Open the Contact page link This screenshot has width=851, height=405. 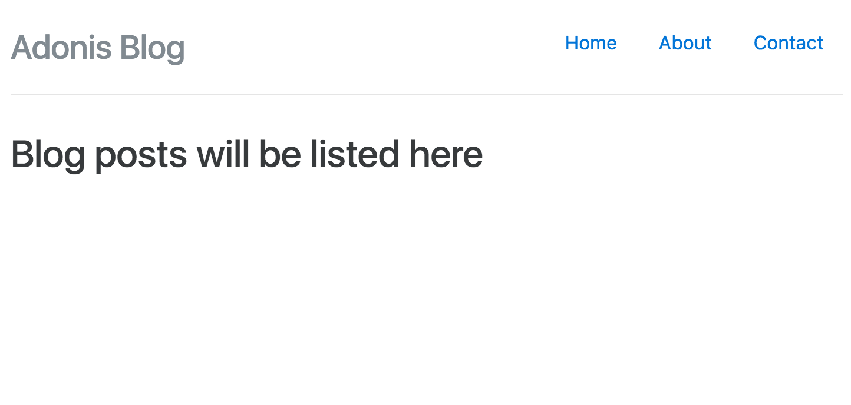pyautogui.click(x=788, y=43)
